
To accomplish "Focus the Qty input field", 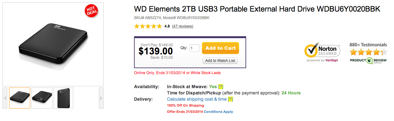I will point(194,48).
